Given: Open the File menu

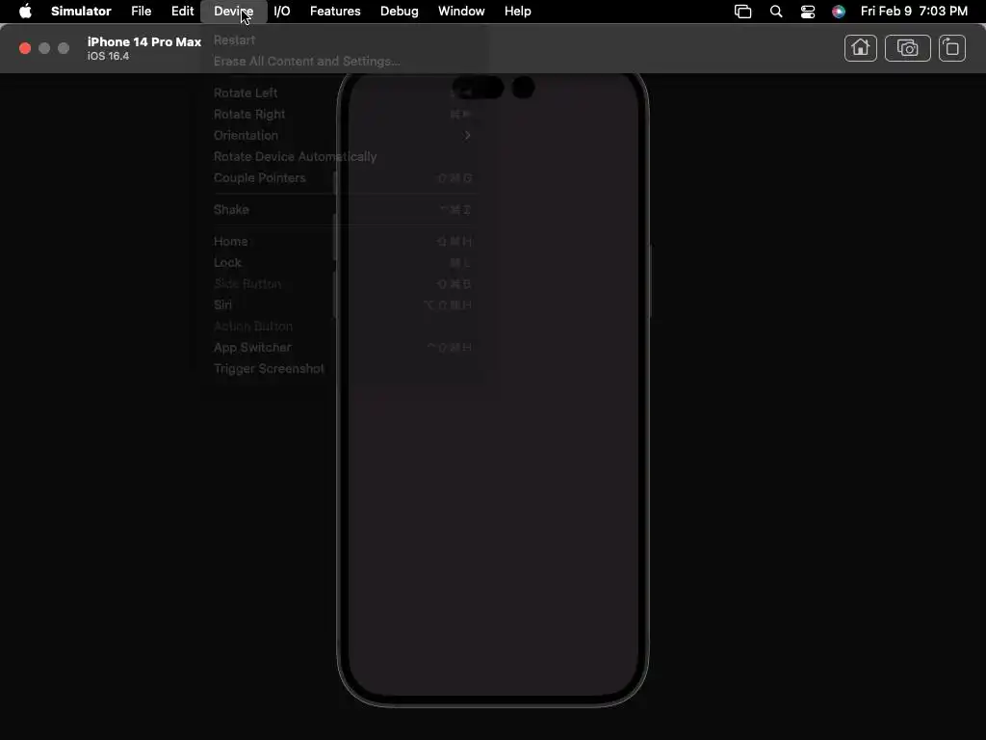Looking at the screenshot, I should pos(141,12).
